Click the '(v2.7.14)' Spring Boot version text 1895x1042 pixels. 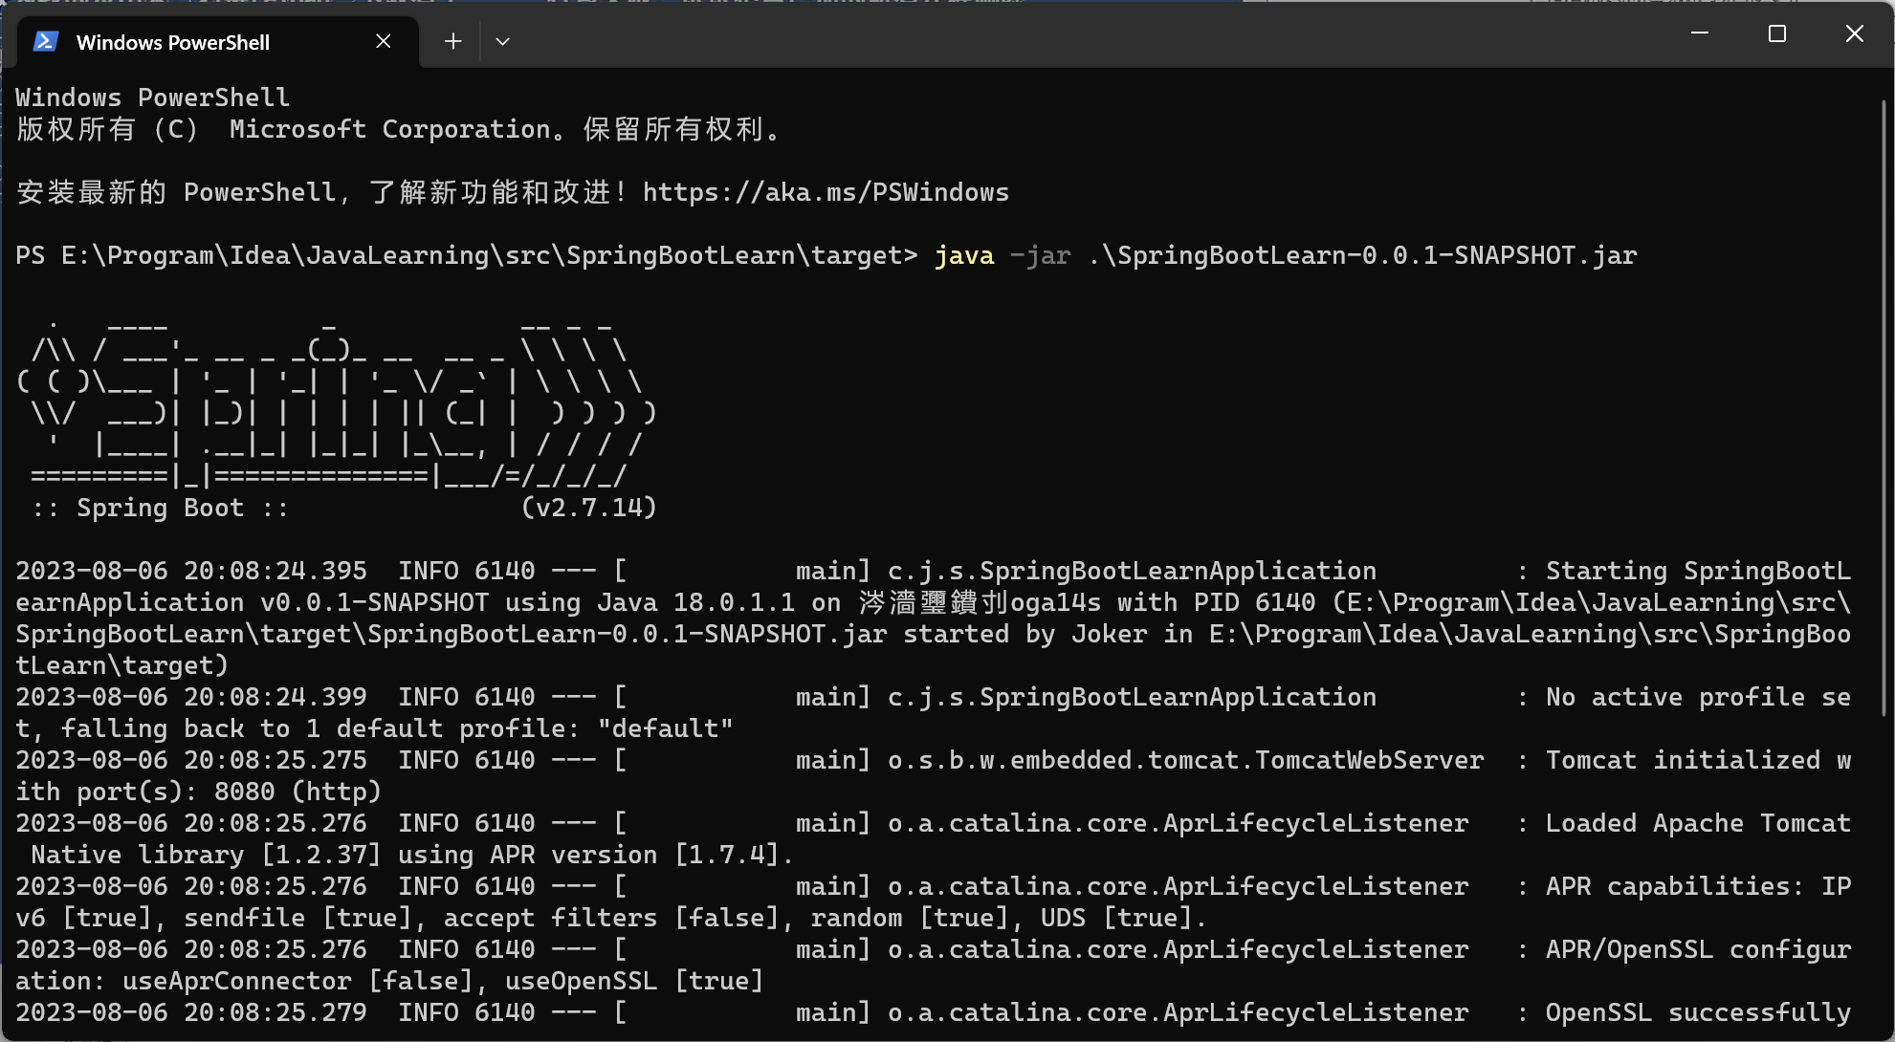(x=589, y=508)
